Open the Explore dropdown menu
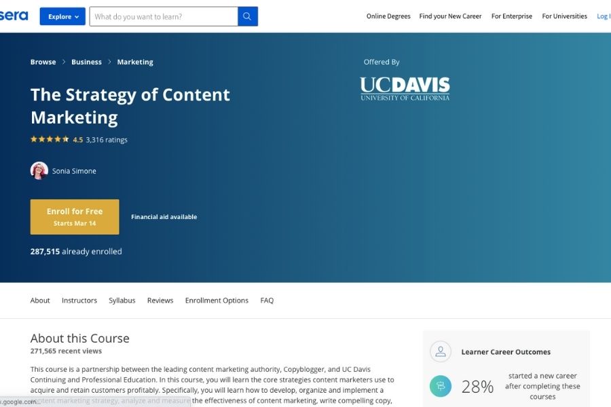The image size is (611, 407). coord(62,16)
